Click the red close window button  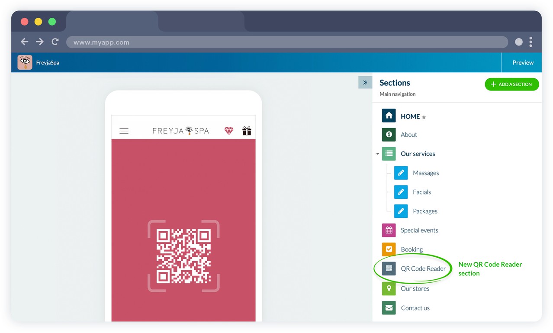(x=25, y=22)
